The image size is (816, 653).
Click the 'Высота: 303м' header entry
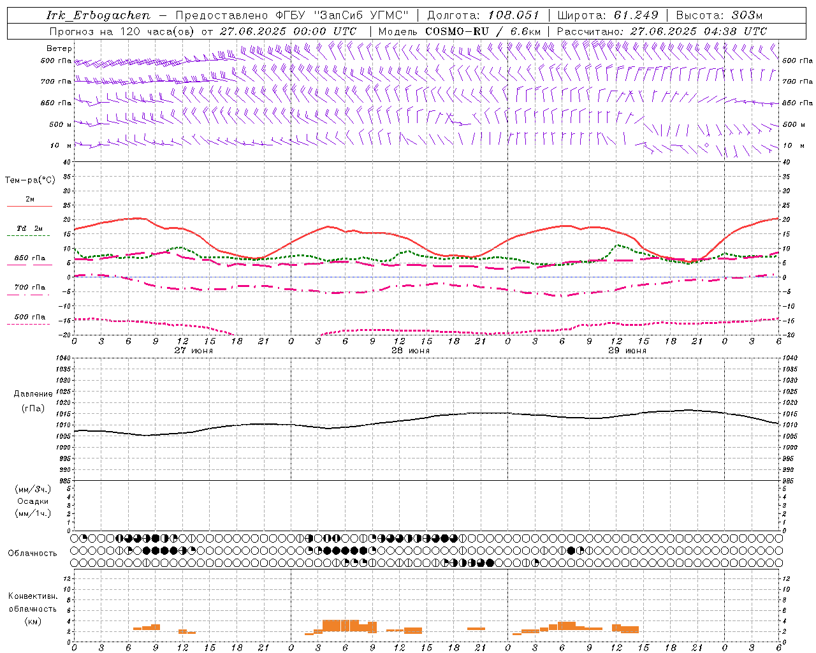click(719, 15)
